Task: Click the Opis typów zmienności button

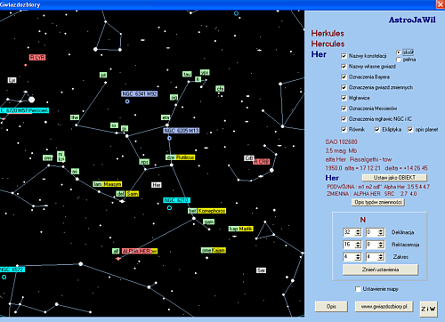Action: point(378,202)
